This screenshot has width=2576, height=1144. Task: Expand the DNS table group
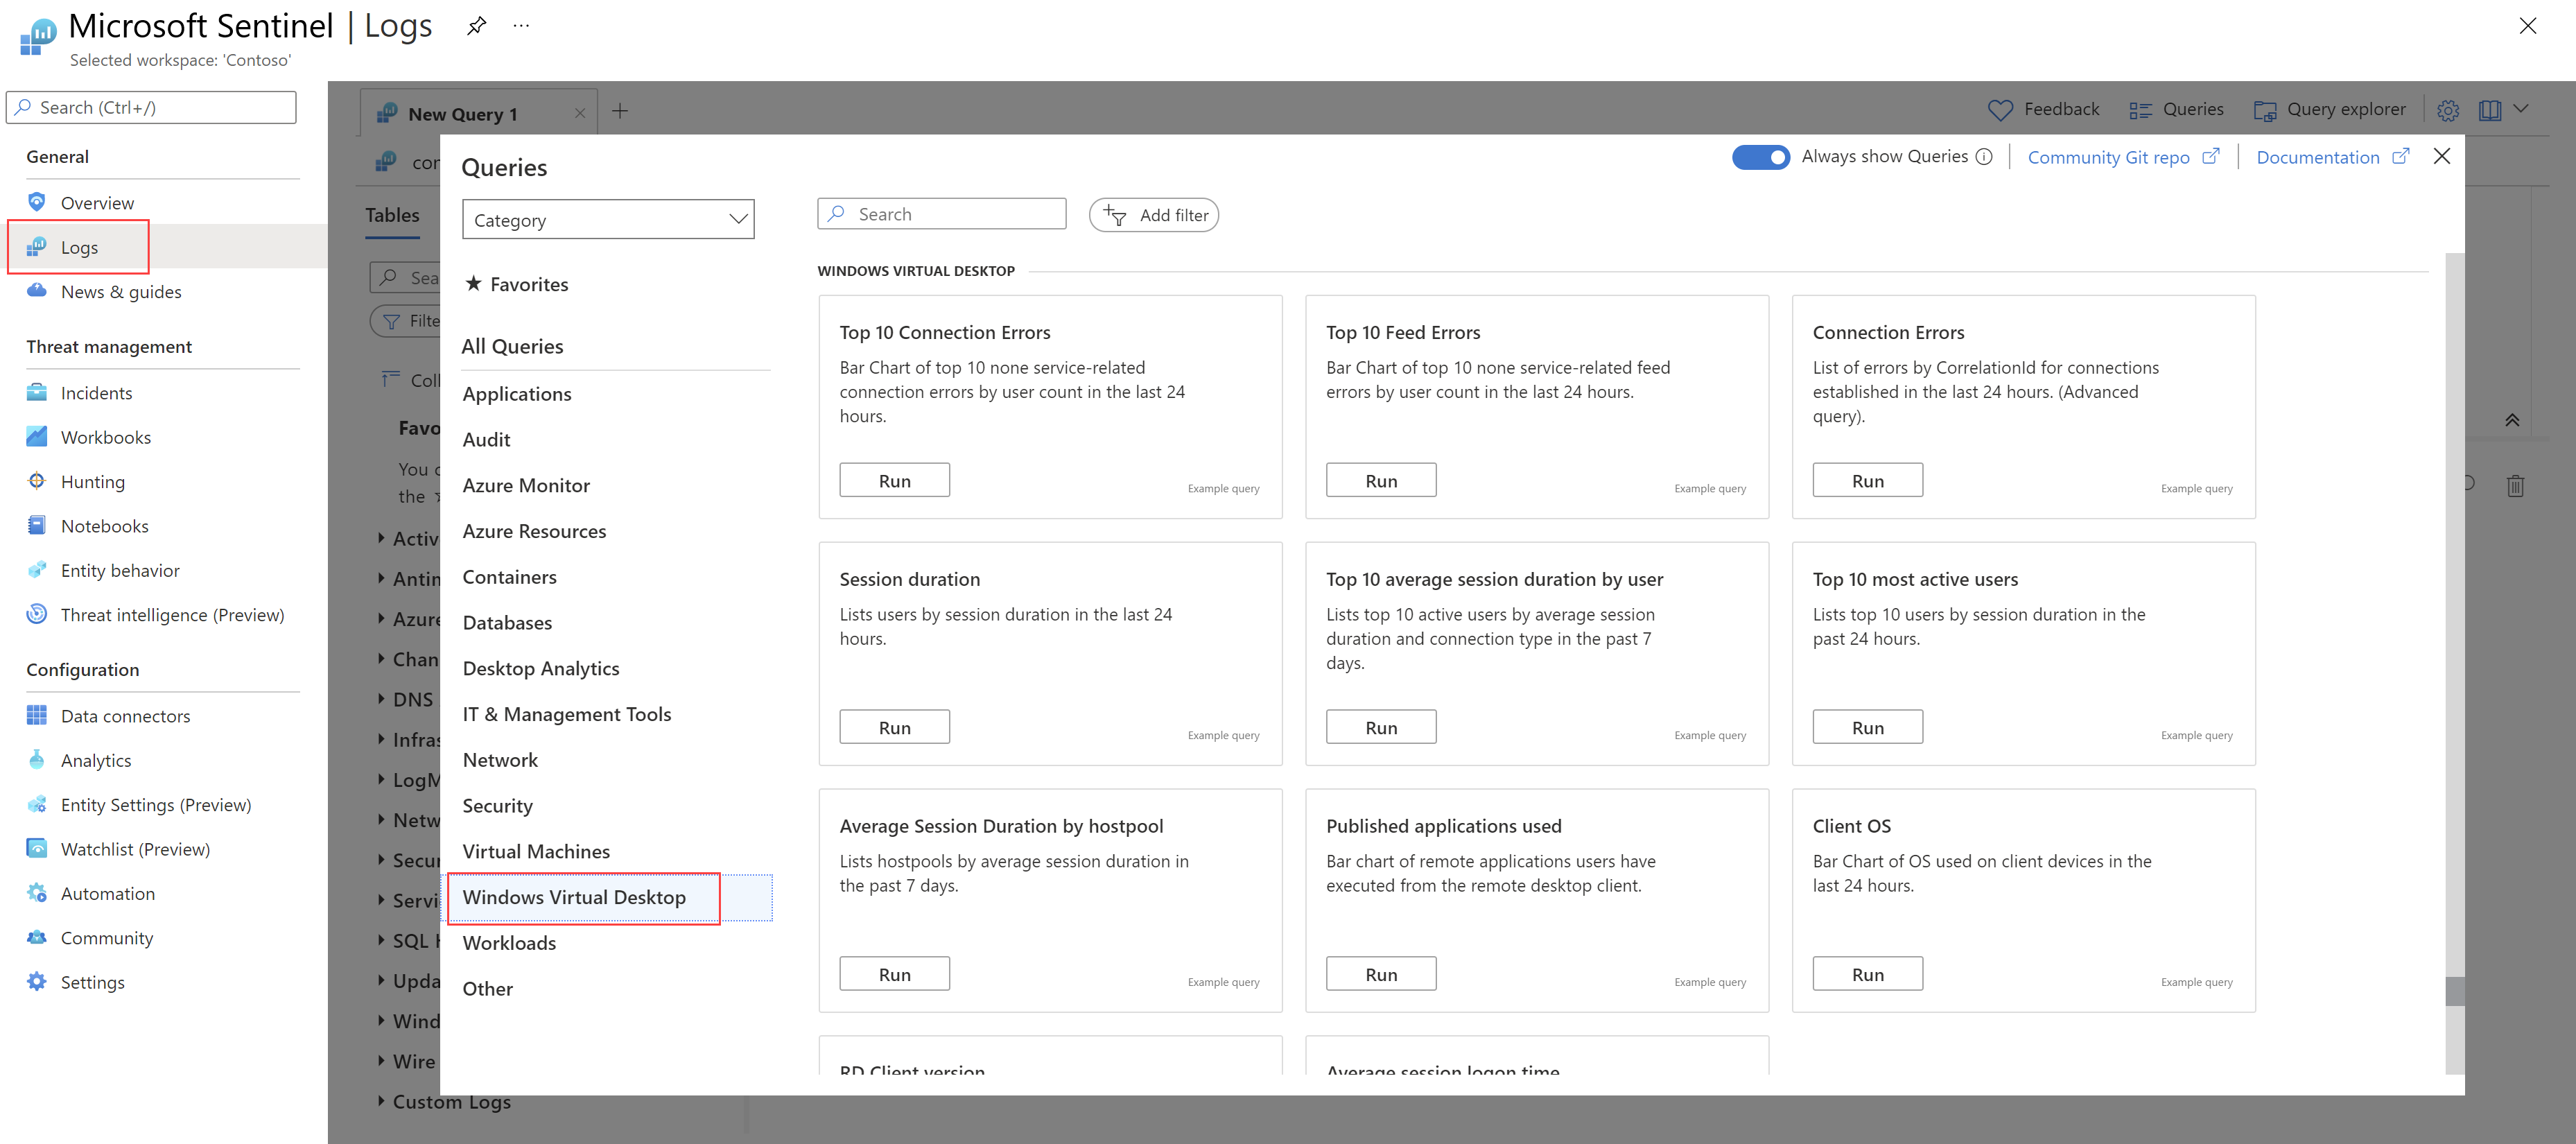pos(381,699)
